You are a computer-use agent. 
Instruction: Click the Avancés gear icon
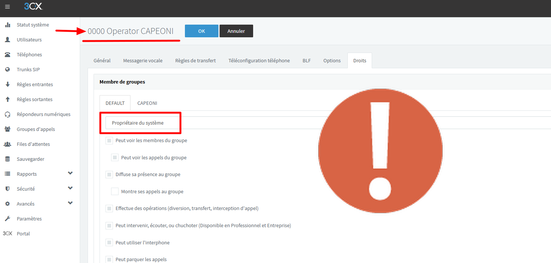click(x=7, y=204)
